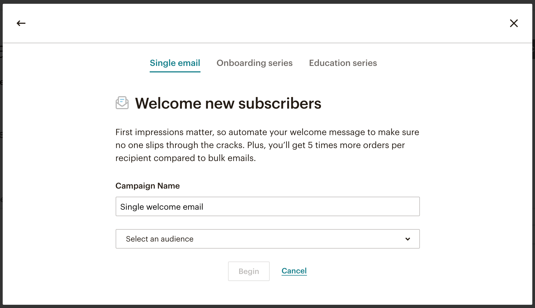
Task: Click the 'Select an audience' placeholder text
Action: (x=160, y=239)
